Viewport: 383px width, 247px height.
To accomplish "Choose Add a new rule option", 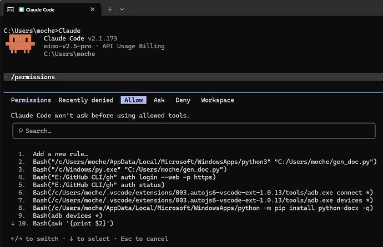I will coord(61,154).
